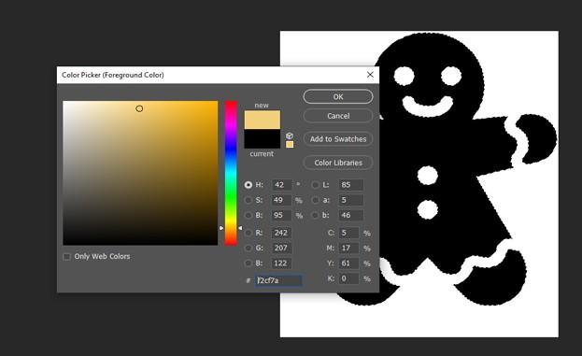
Task: Click the R field showing 242
Action: tap(282, 233)
